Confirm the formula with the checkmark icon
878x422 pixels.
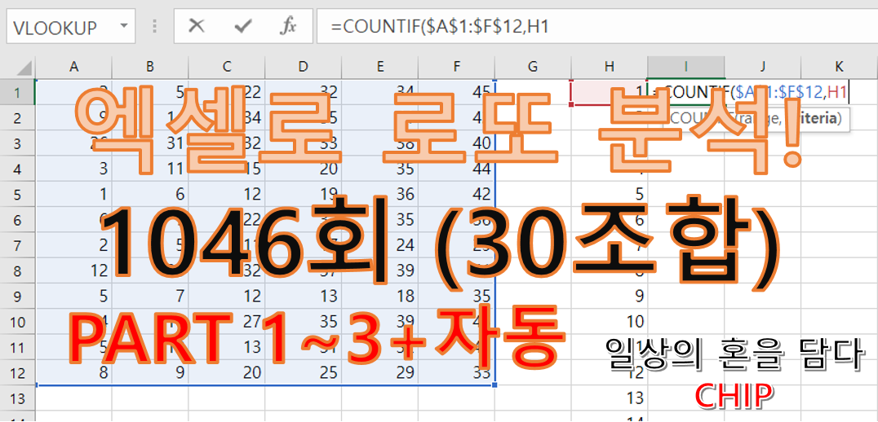tap(242, 26)
